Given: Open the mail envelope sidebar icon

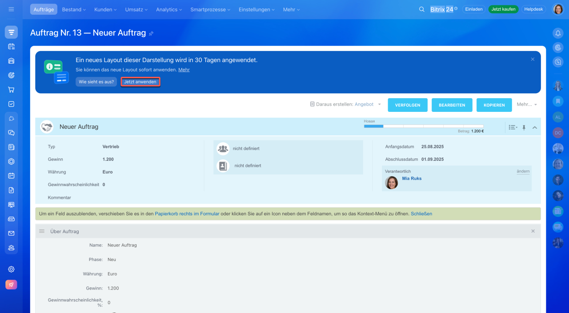Looking at the screenshot, I should pos(11,233).
